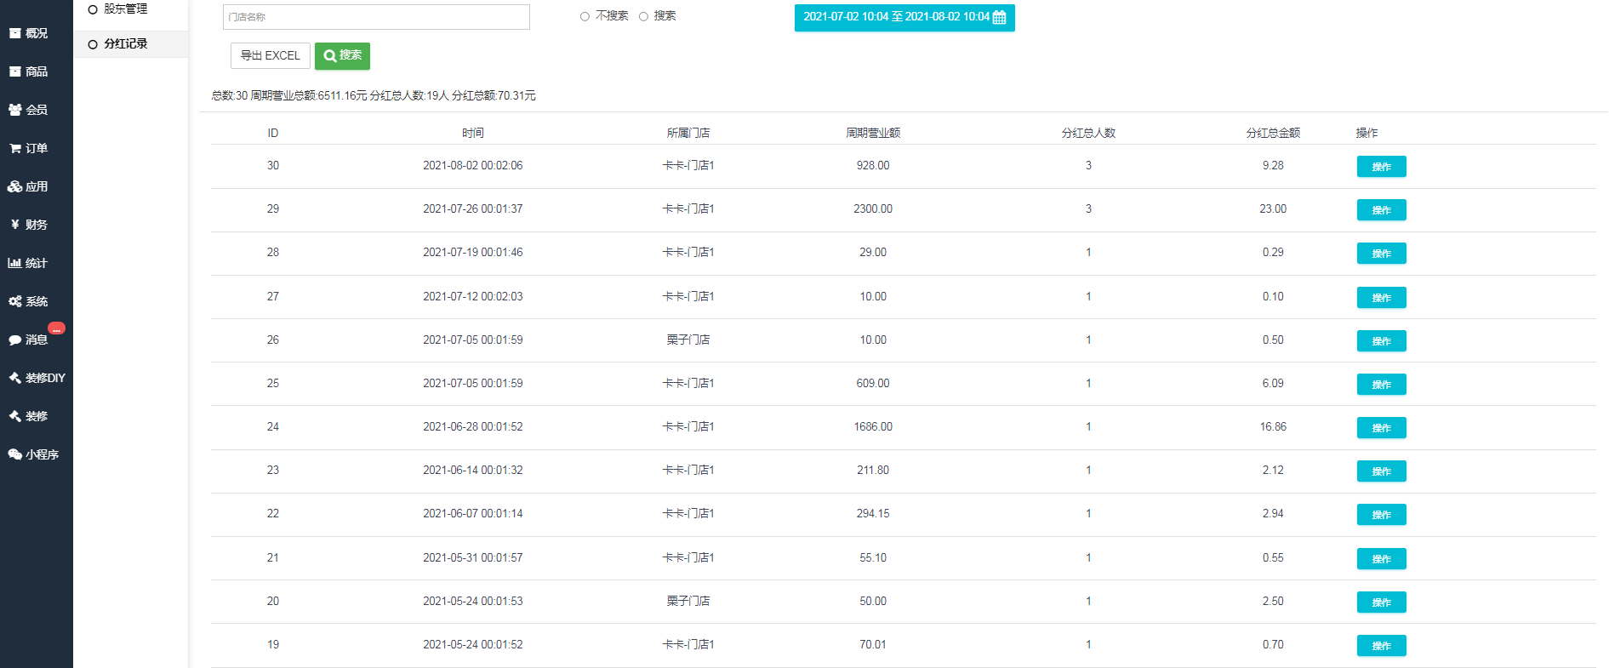
Task: Click 操作 button for record ID 25
Action: [1381, 385]
